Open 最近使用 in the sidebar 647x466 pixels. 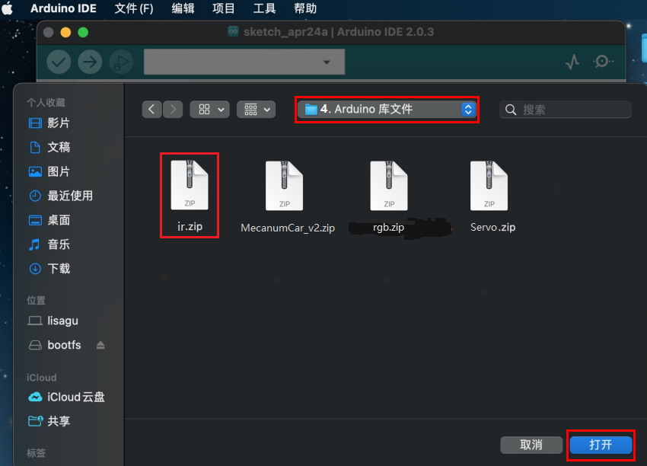[x=61, y=196]
